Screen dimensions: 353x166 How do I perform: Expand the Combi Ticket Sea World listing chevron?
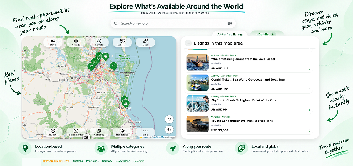coord(310,89)
